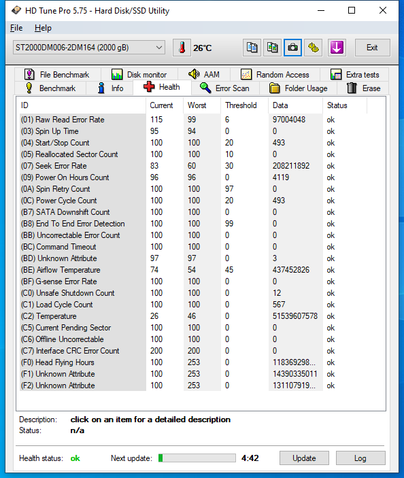
Task: Select the (BD) Unknown Attribute row
Action: pyautogui.click(x=193, y=258)
